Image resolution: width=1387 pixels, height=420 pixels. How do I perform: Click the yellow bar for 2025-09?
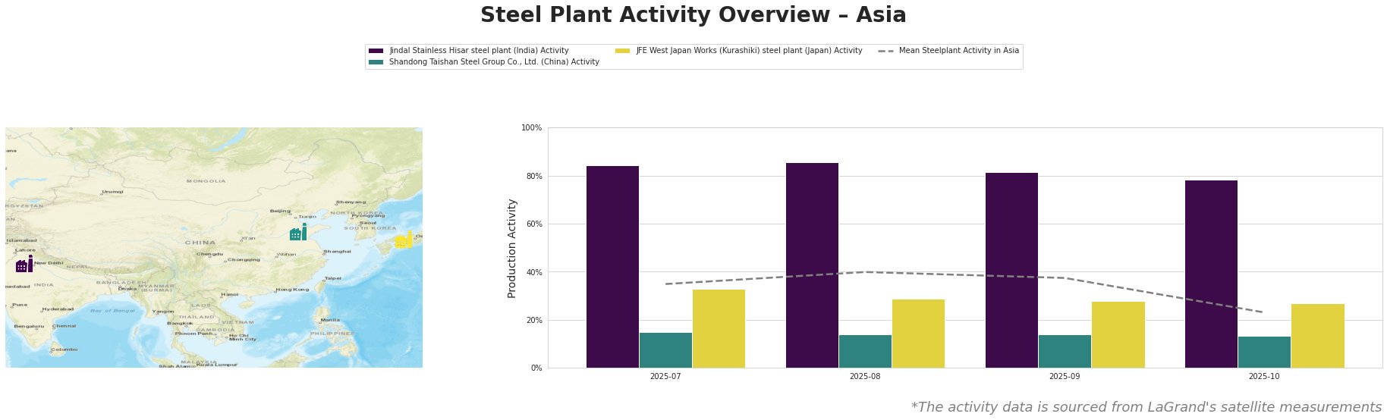click(1118, 334)
